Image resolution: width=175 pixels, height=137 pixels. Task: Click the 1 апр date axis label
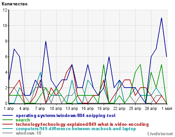[x=9, y=109]
